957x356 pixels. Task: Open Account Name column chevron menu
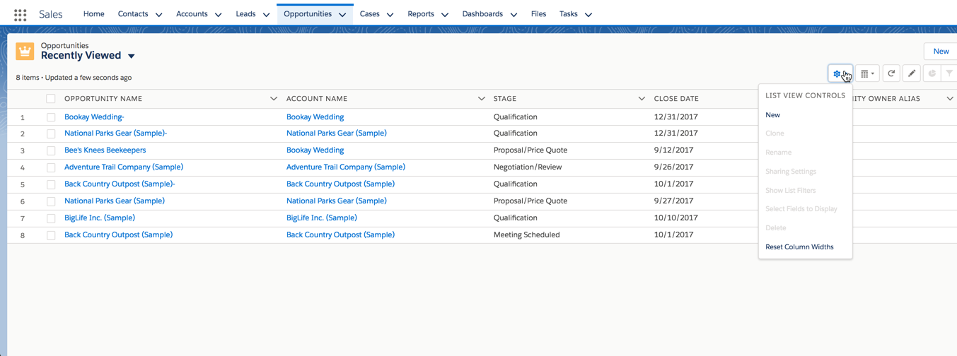click(482, 99)
